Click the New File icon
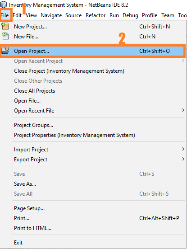The width and height of the screenshot is (187, 249). [5, 36]
